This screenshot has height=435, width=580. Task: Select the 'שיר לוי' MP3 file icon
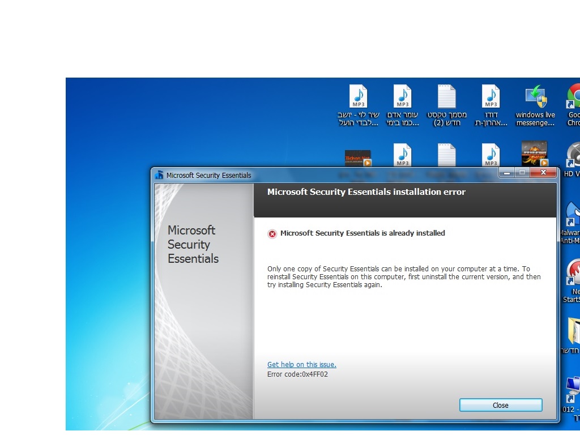click(x=358, y=97)
